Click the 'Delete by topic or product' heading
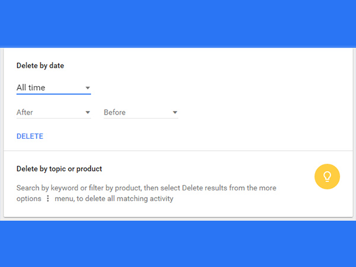Viewport: 356px width, 267px height. tap(59, 169)
